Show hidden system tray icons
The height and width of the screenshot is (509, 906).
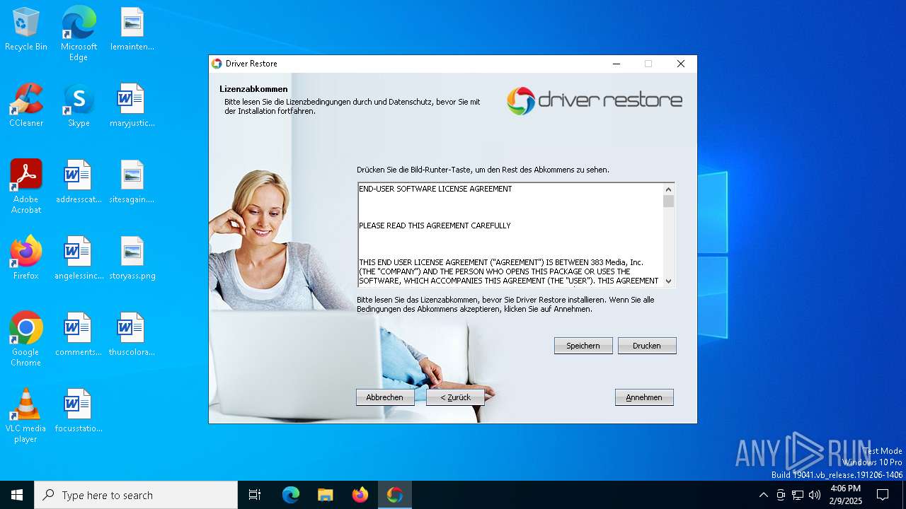763,495
